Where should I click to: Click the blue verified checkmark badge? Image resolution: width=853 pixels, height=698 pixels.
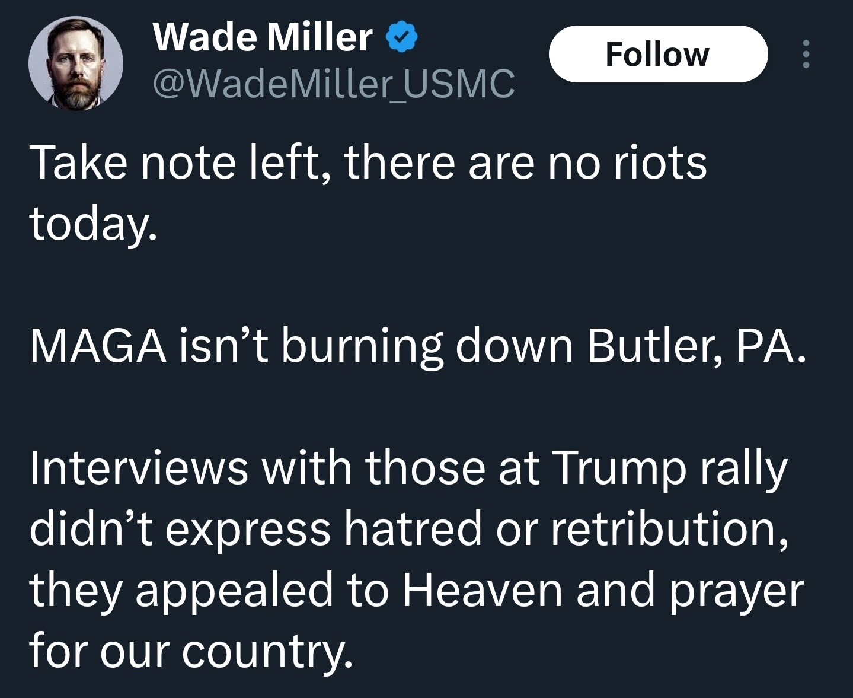tap(402, 37)
